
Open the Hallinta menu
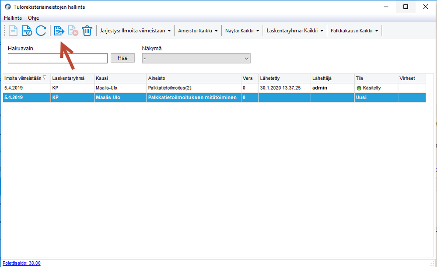click(13, 18)
